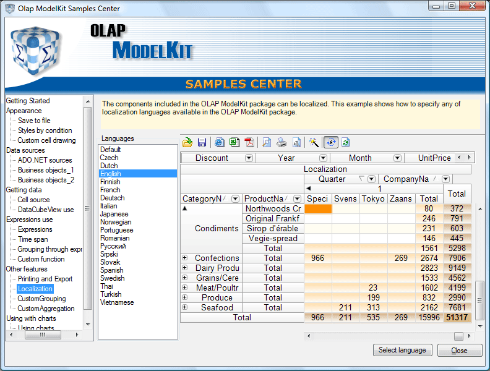Screen dimensions: 490x371
Task: Collapse quarter 1 column arrow
Action: pos(309,189)
